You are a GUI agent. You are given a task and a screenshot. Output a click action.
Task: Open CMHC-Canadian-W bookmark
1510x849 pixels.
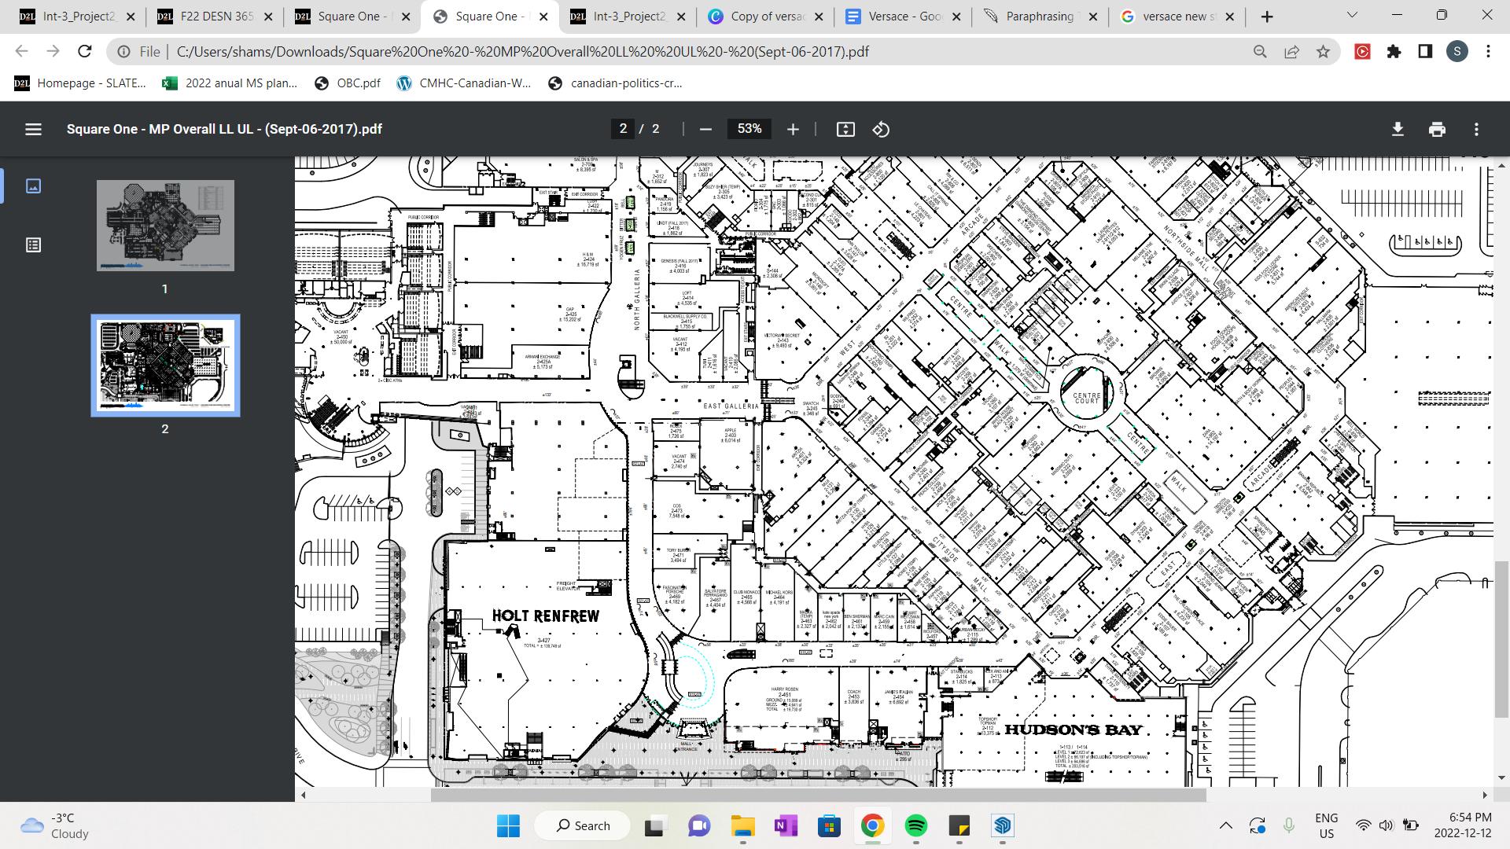(464, 83)
